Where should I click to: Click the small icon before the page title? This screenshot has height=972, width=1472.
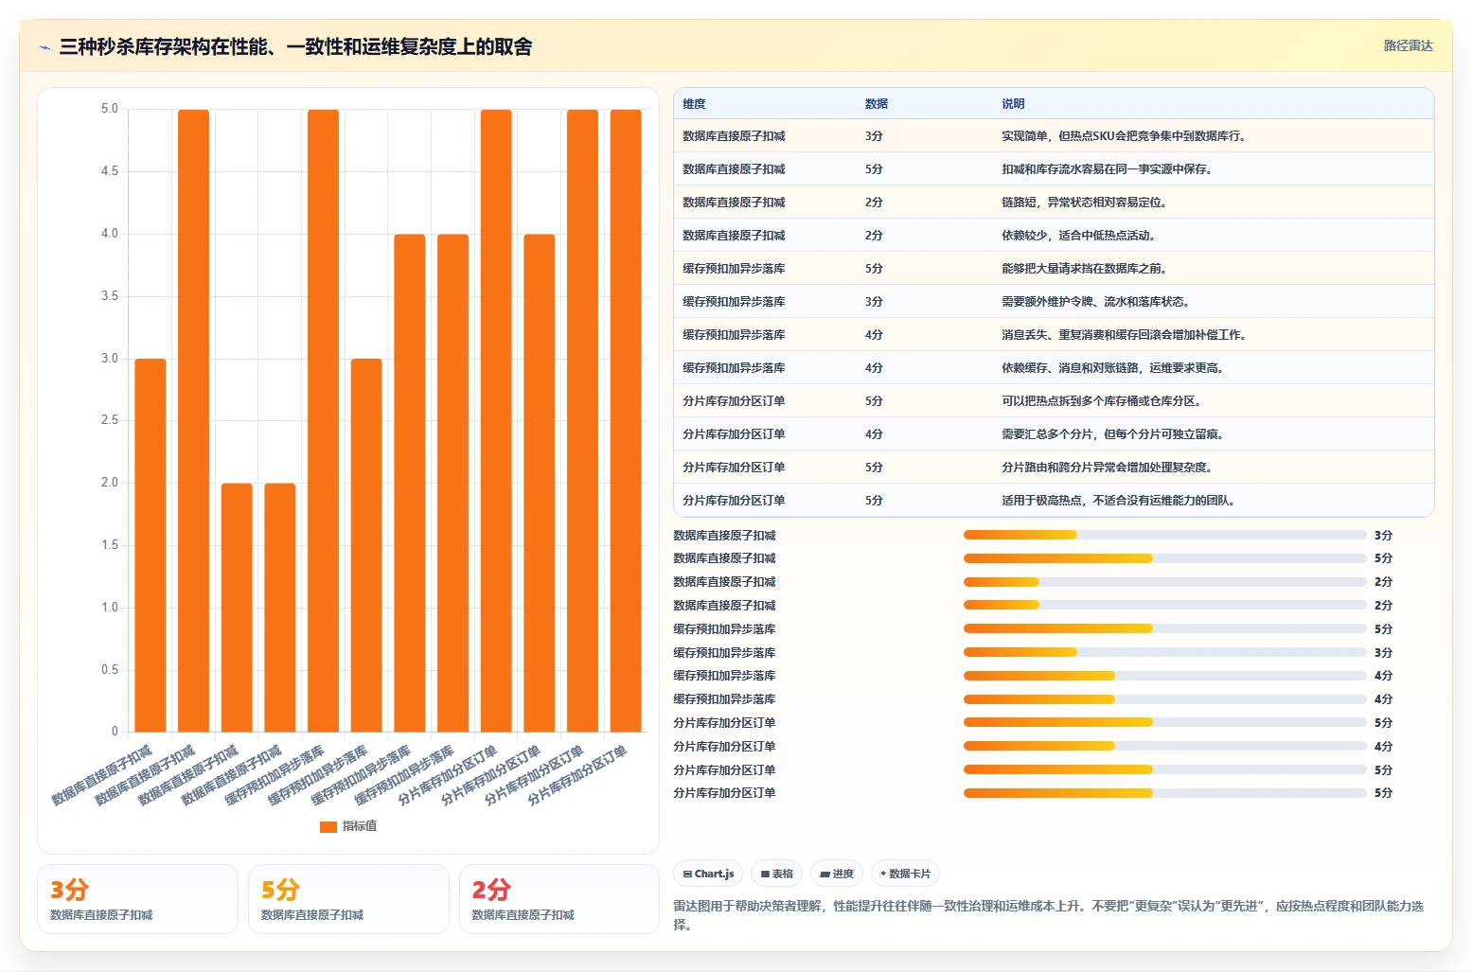point(44,47)
